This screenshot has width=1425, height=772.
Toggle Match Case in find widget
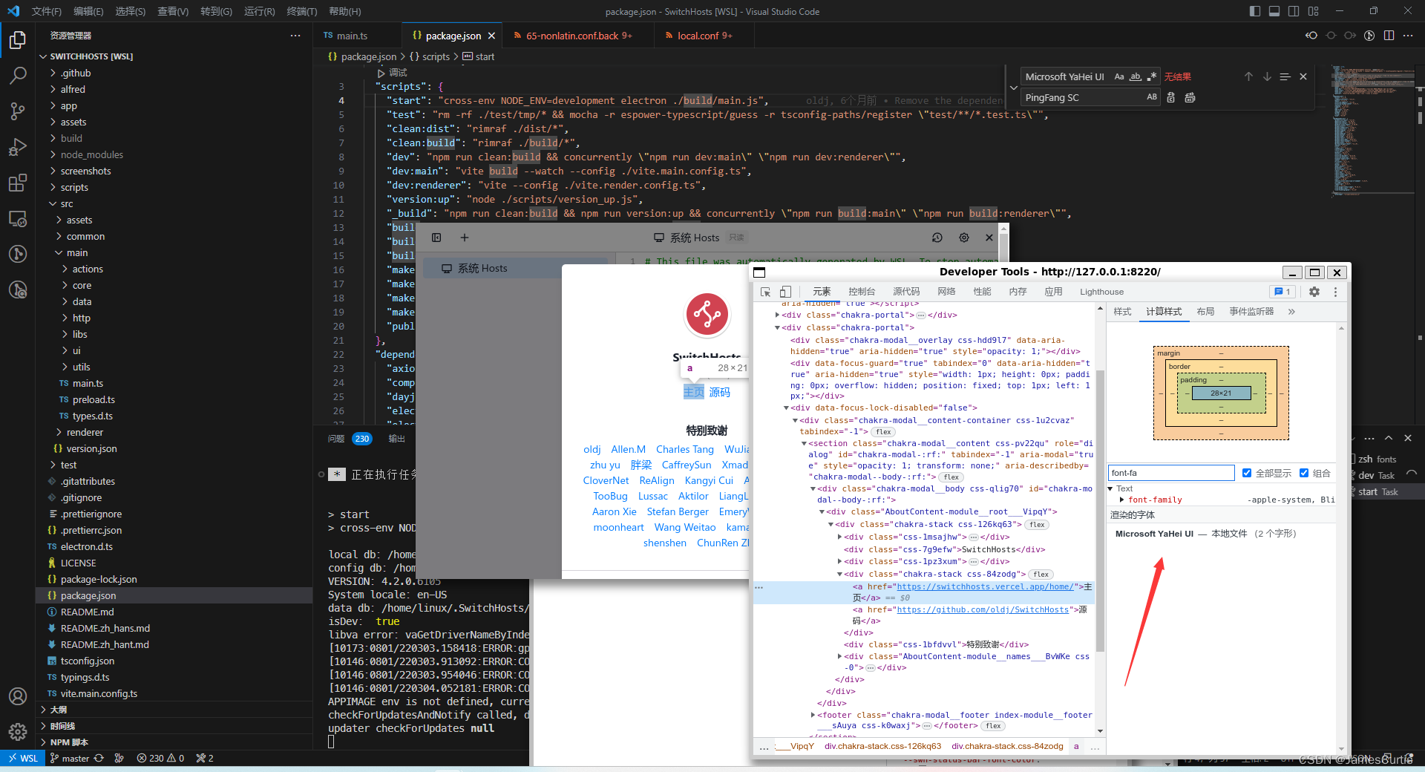[x=1119, y=76]
